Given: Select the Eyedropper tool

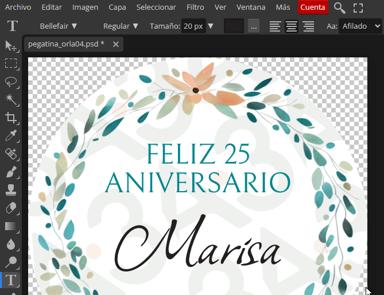Looking at the screenshot, I should tap(11, 135).
